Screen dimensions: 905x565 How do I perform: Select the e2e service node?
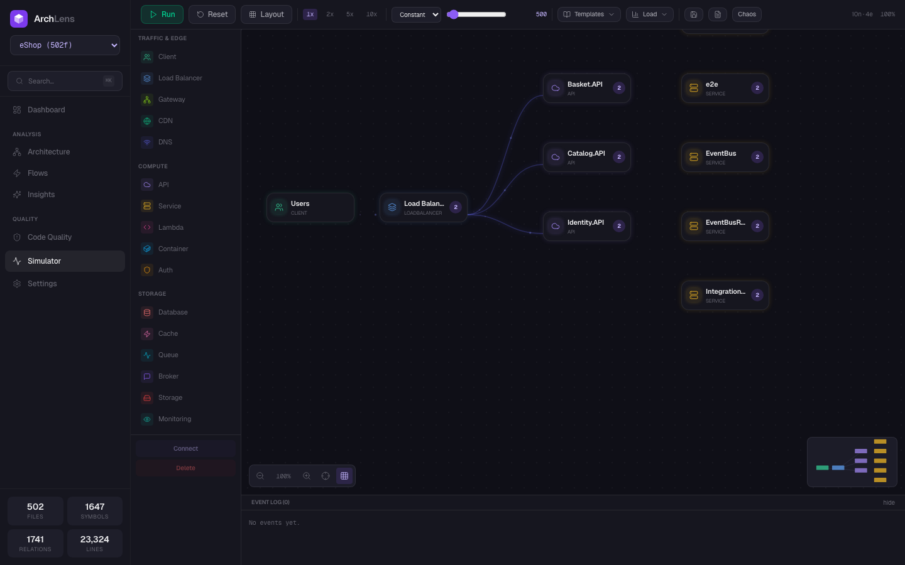[725, 89]
